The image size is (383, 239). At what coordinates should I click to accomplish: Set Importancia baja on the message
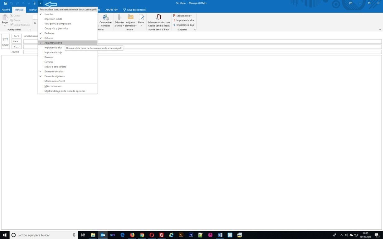[185, 25]
